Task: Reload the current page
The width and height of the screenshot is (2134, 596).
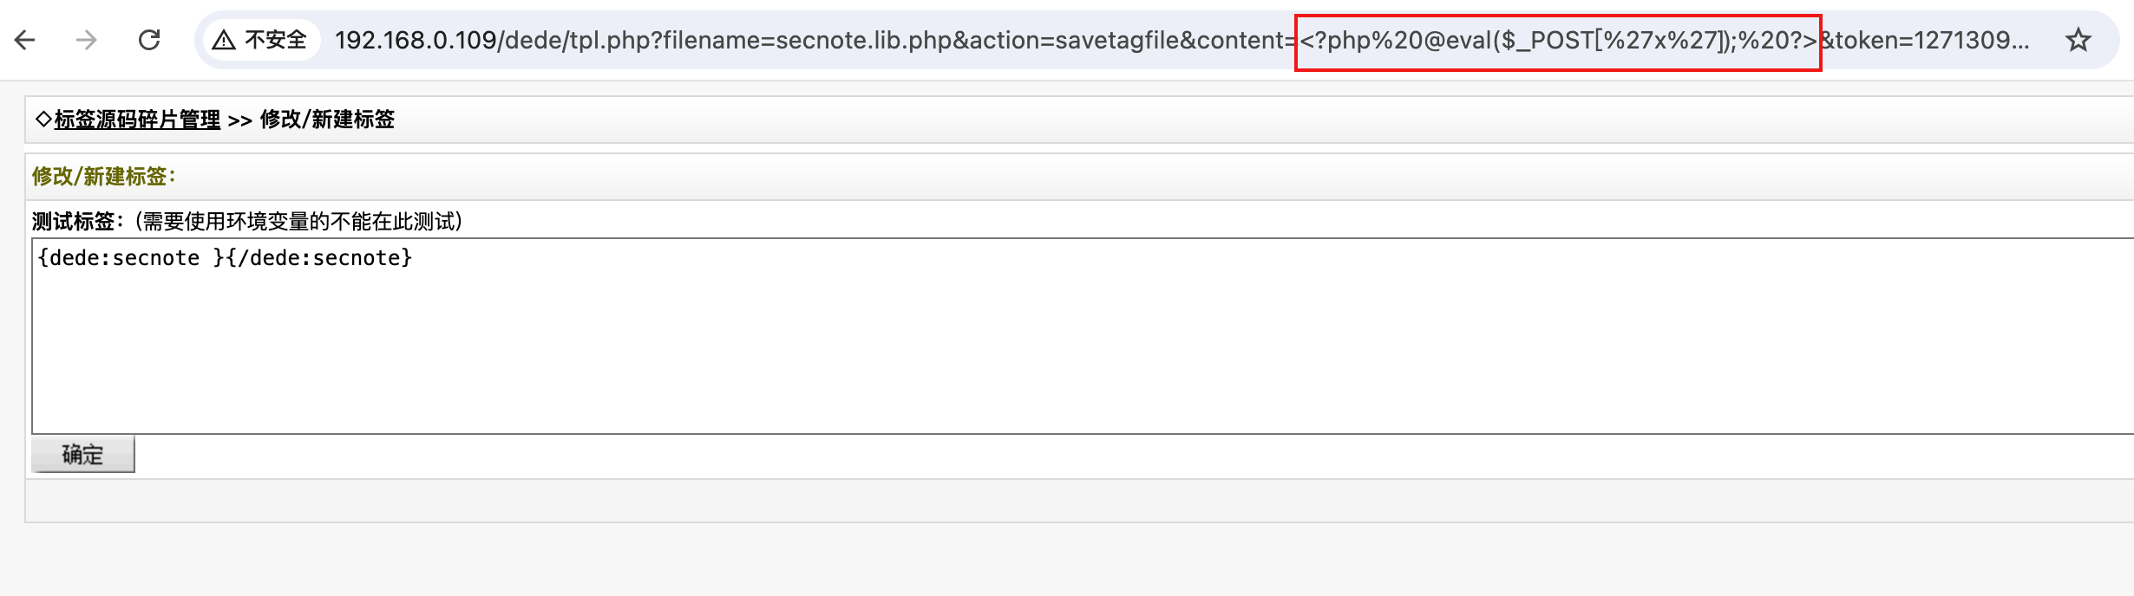Action: pos(149,40)
